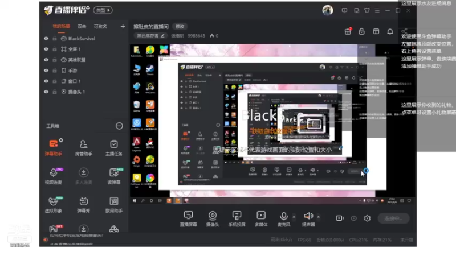The width and height of the screenshot is (456, 256).
Task: Expand speaker options arrow
Action: (x=319, y=217)
